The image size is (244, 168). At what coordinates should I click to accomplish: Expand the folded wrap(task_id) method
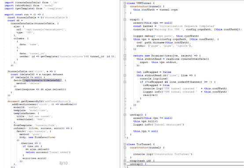[125, 161]
